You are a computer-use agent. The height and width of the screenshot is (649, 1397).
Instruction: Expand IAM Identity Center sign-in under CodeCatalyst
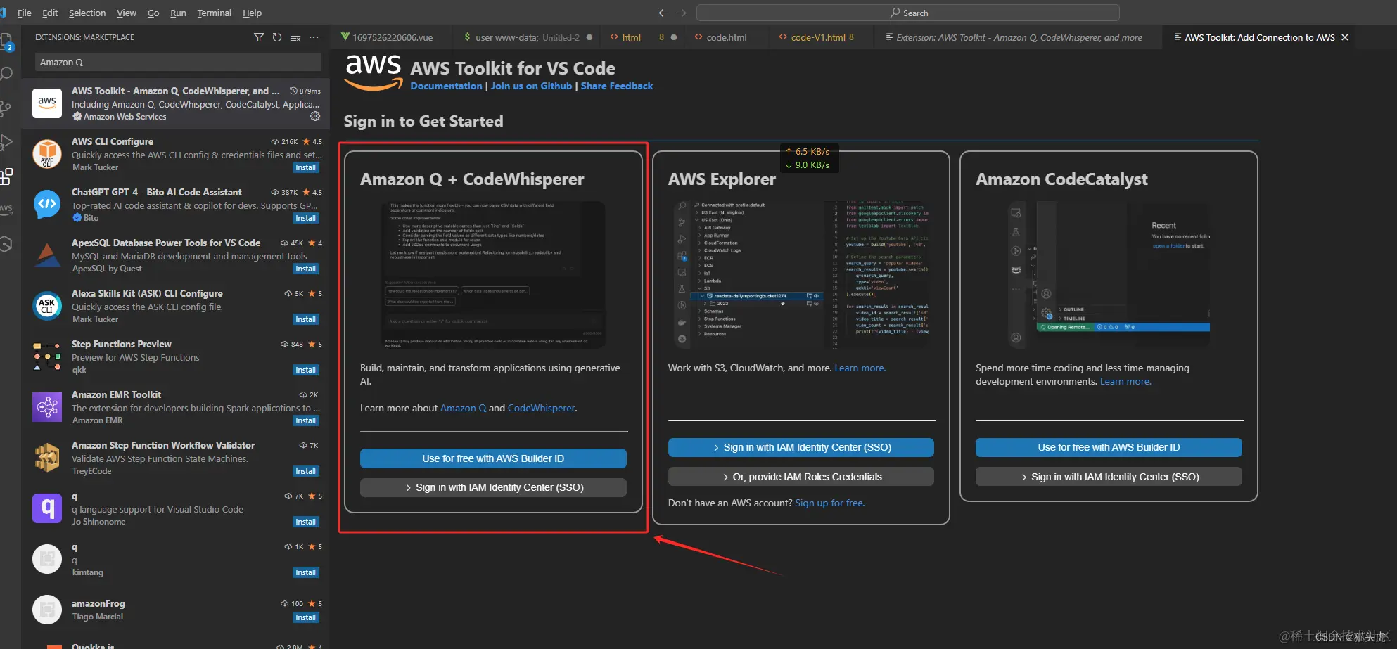pos(1109,477)
